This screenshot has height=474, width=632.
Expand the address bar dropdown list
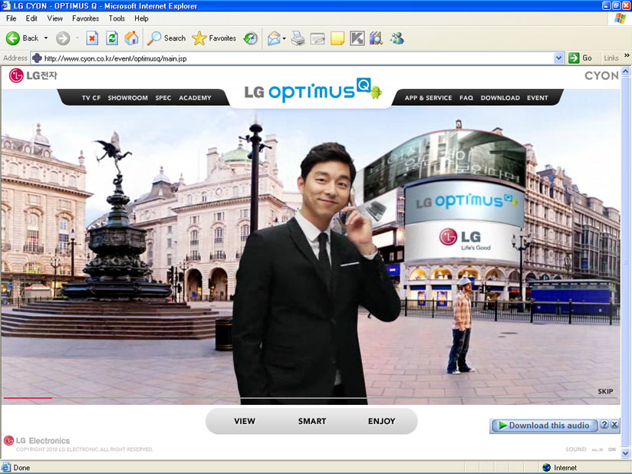click(x=558, y=58)
